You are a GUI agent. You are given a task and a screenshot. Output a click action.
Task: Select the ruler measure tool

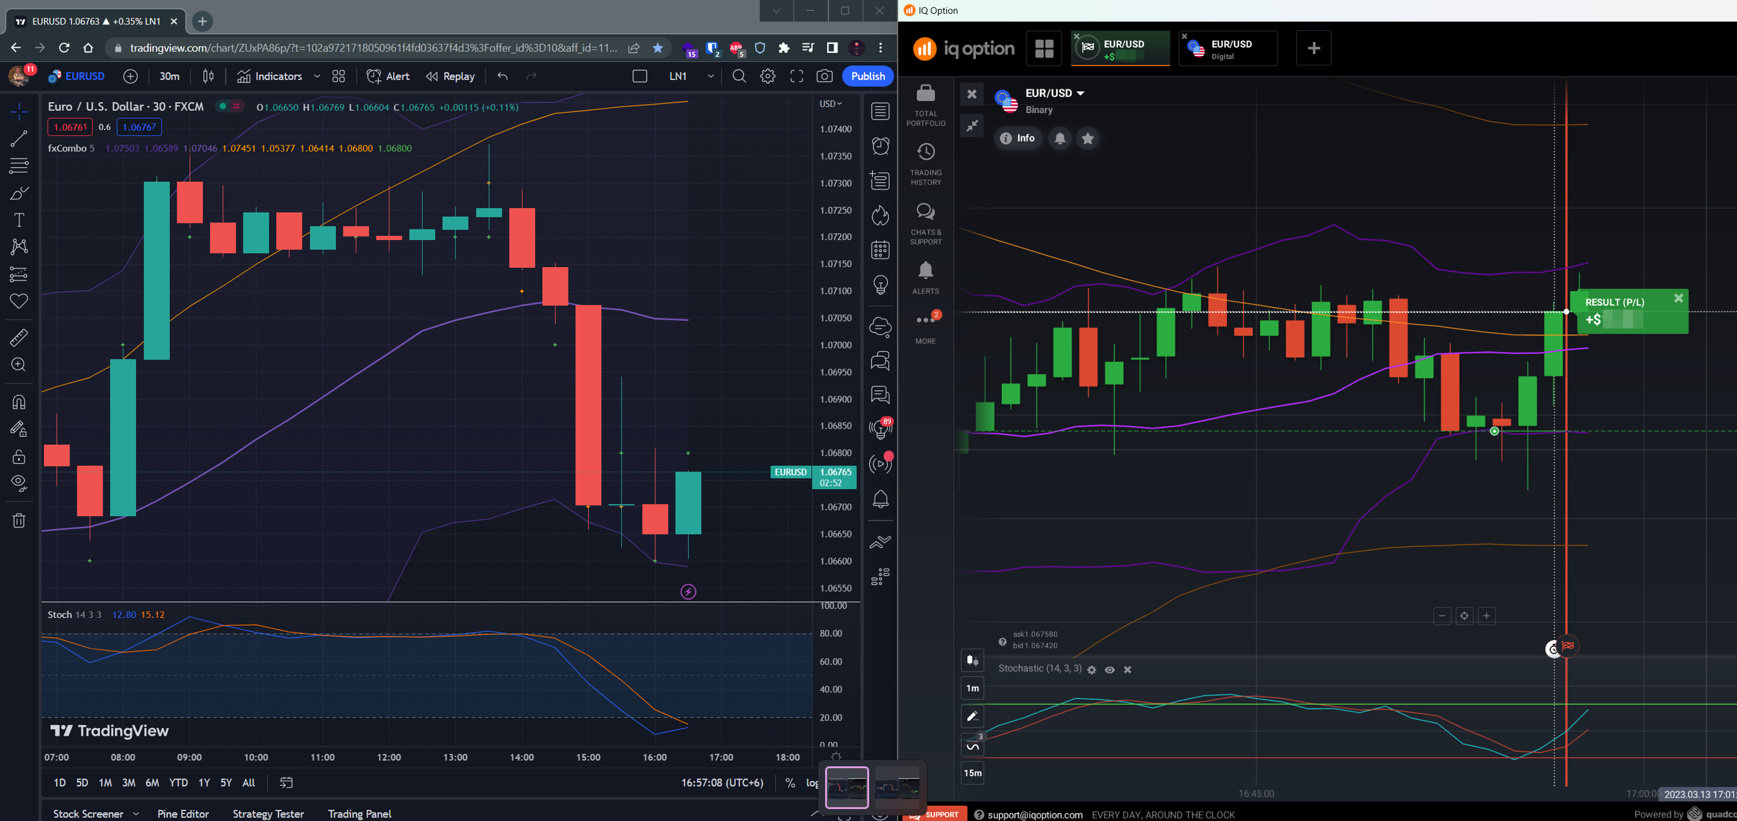(x=19, y=337)
